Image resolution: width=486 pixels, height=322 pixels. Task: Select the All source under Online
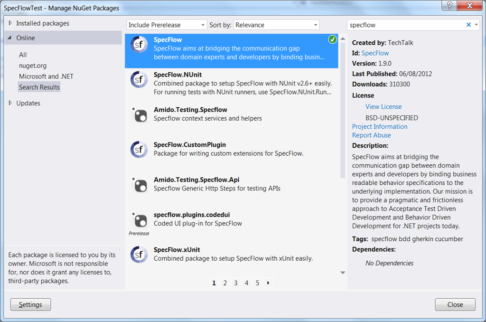coord(23,55)
